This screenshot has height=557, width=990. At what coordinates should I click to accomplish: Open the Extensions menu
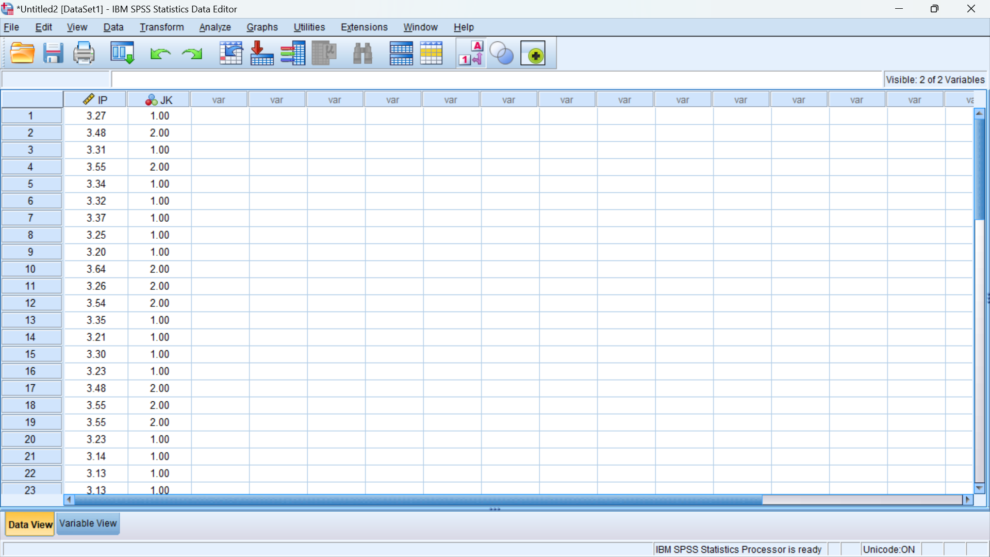click(364, 27)
